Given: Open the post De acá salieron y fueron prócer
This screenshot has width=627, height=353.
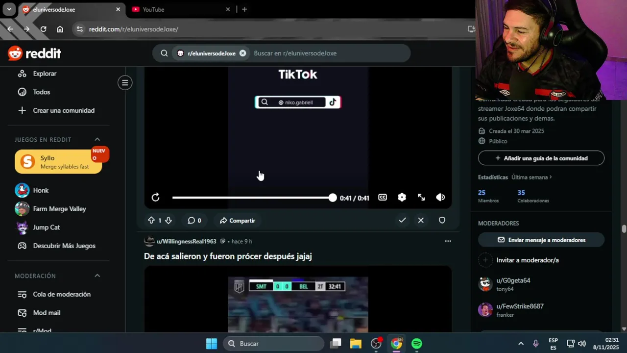Looking at the screenshot, I should (228, 256).
